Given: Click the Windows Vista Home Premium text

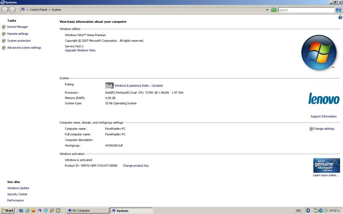Looking at the screenshot, I should click(x=85, y=35).
